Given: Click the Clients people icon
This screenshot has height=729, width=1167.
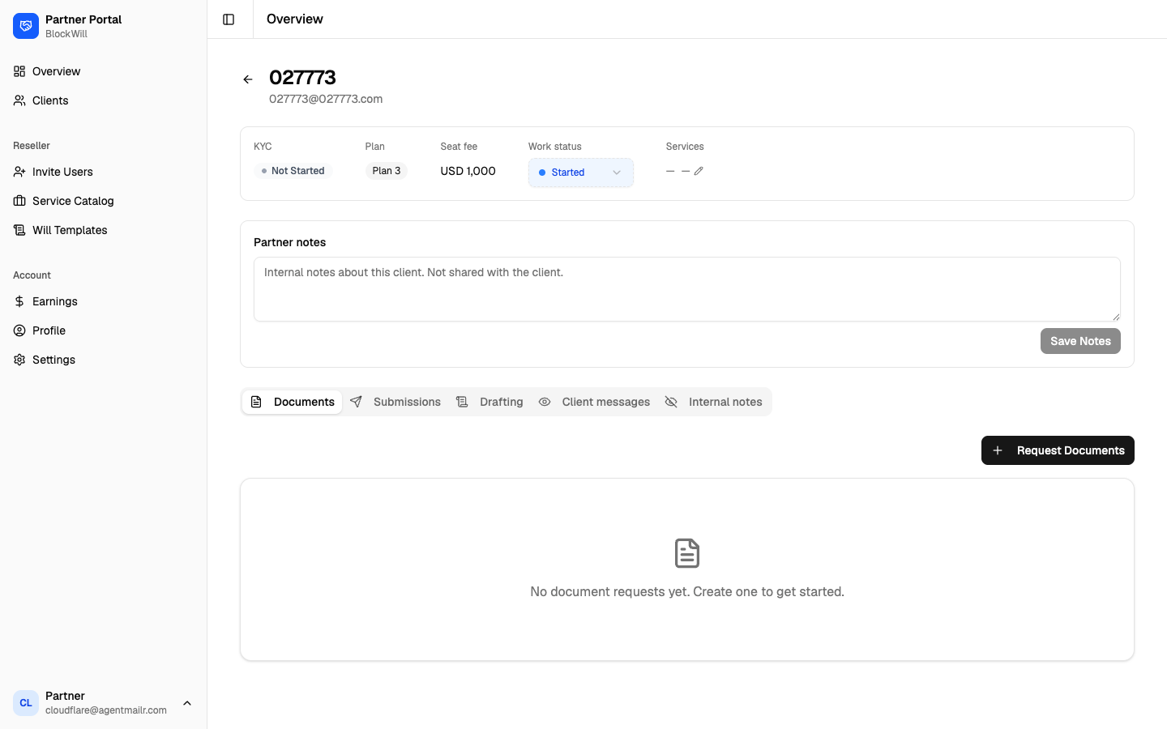Looking at the screenshot, I should (x=19, y=100).
